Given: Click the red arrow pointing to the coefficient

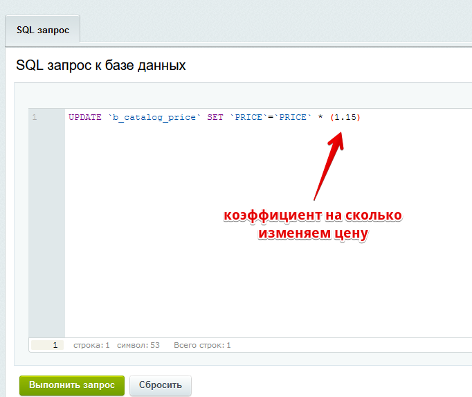Looking at the screenshot, I should pos(328,166).
